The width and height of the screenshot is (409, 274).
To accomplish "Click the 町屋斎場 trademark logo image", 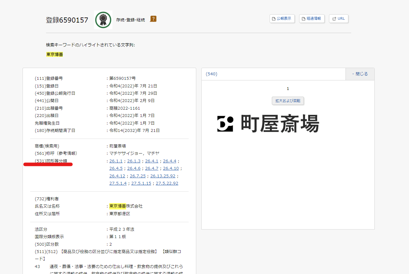I will pos(268,124).
